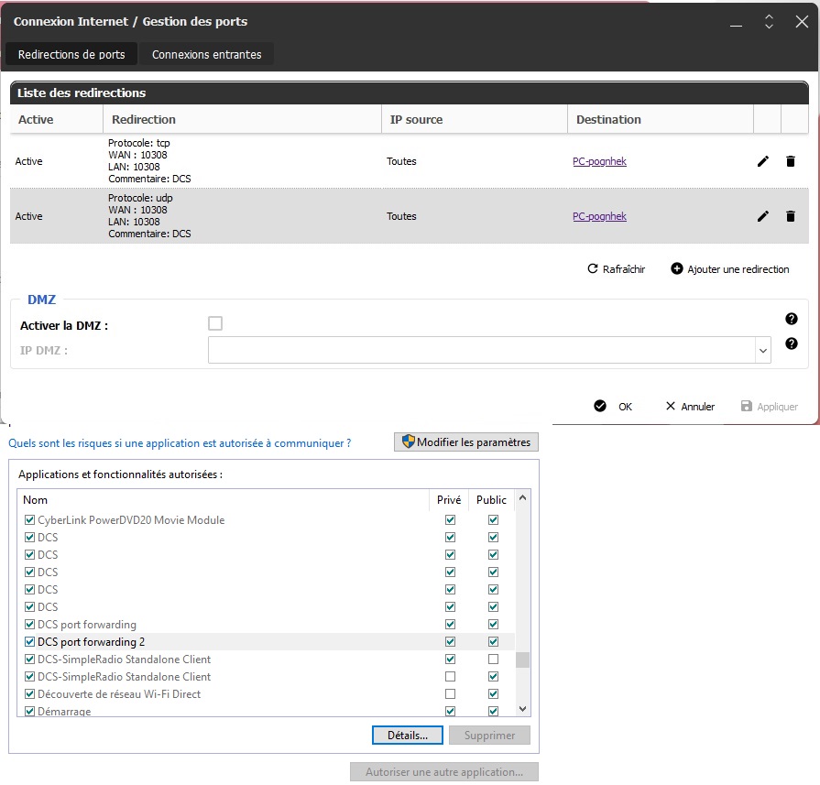The height and width of the screenshot is (785, 820).
Task: Click the applications list scroll up arrow
Action: point(522,498)
